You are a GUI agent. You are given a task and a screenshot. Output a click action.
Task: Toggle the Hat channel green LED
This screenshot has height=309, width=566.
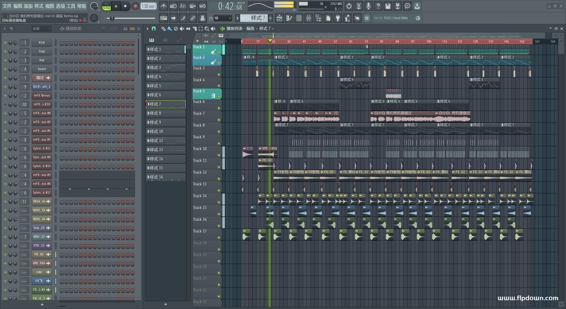click(x=5, y=60)
